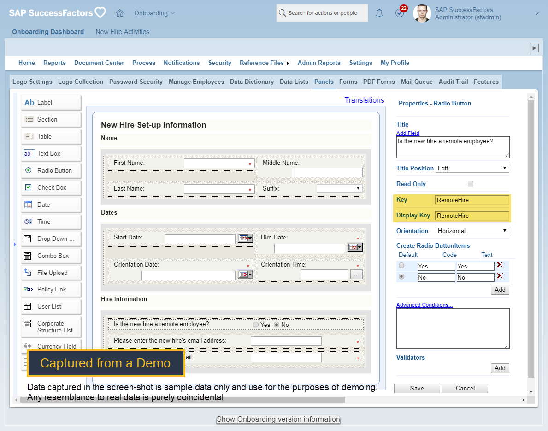Show Onboarding version information
Screen dimensions: 548x431
[278, 419]
